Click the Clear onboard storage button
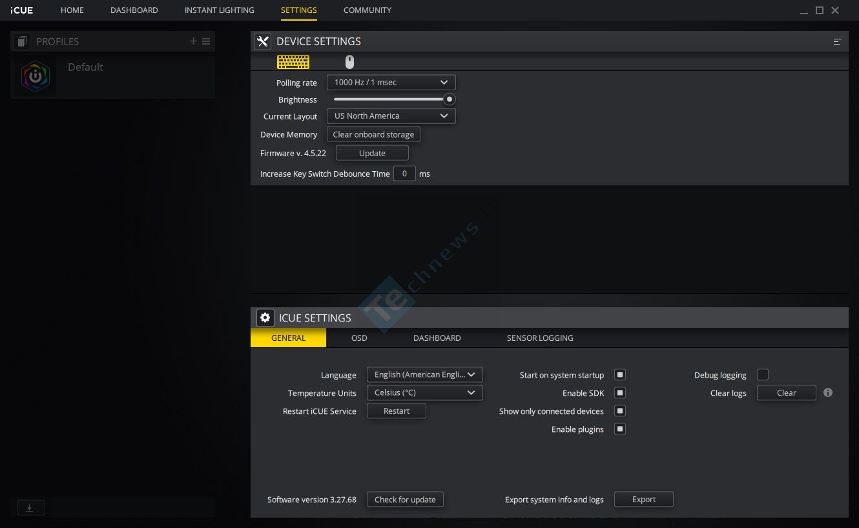 [374, 134]
